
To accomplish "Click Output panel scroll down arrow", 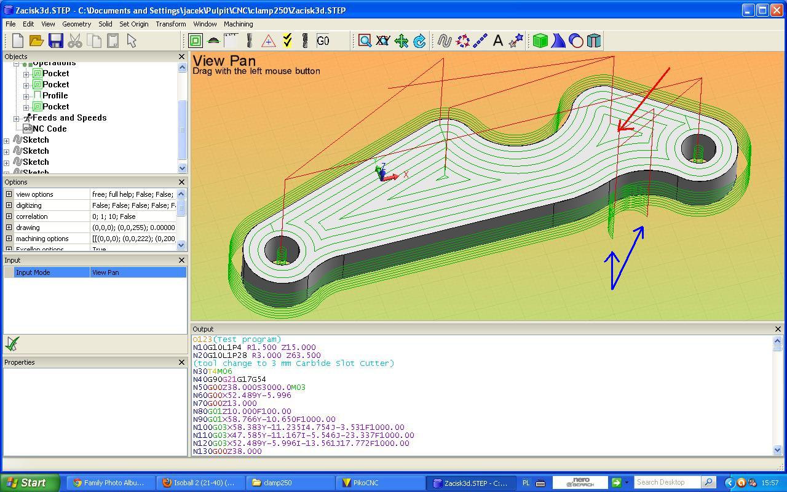I will (777, 450).
